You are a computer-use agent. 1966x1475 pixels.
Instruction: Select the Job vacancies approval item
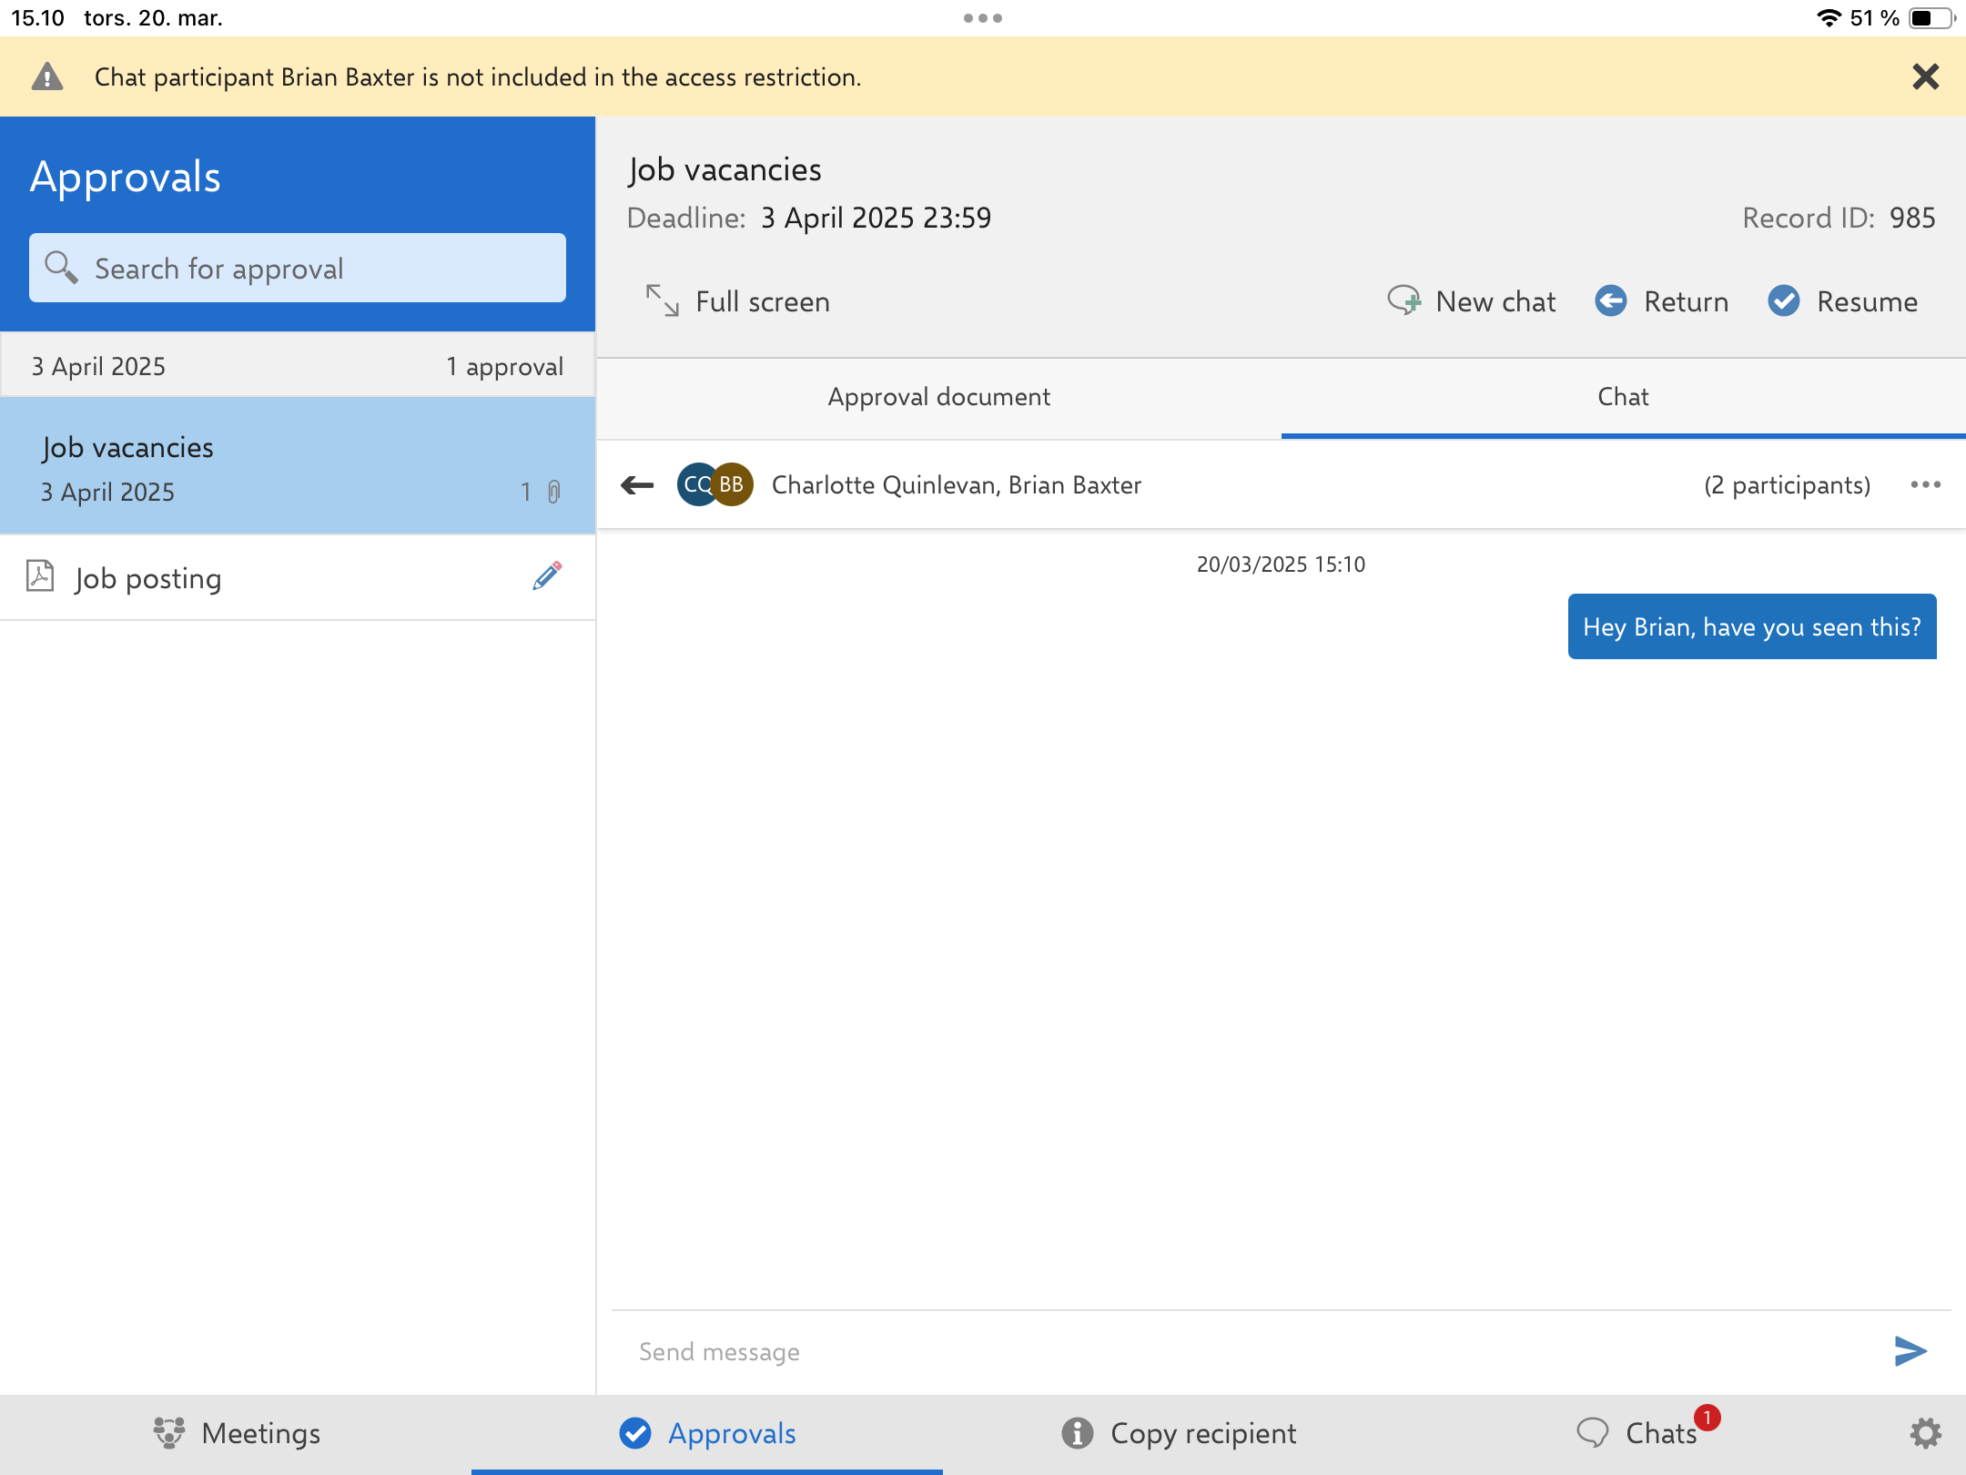(298, 468)
